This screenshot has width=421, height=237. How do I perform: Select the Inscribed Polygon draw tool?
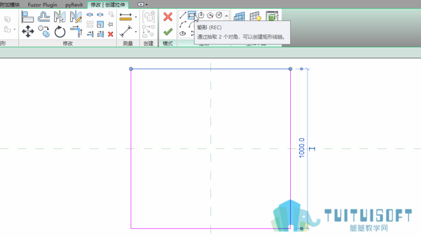tap(201, 15)
